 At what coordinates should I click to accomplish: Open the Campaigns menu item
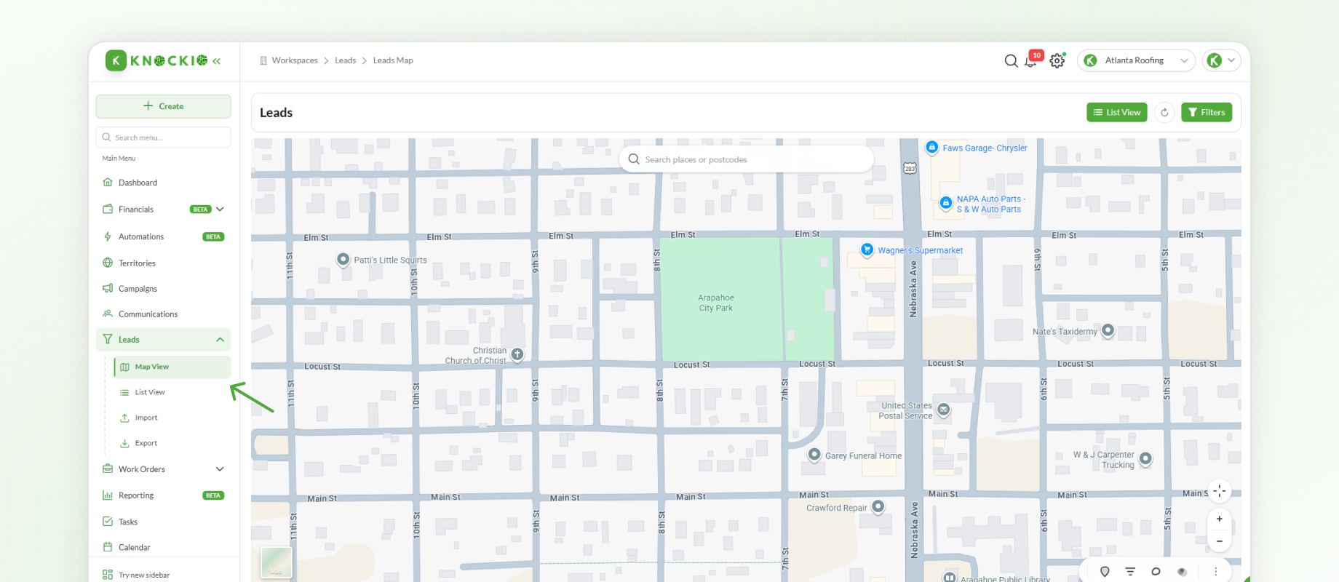163,289
